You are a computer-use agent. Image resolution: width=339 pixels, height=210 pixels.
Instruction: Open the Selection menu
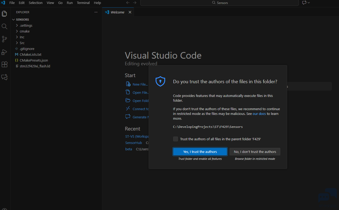[x=36, y=3]
